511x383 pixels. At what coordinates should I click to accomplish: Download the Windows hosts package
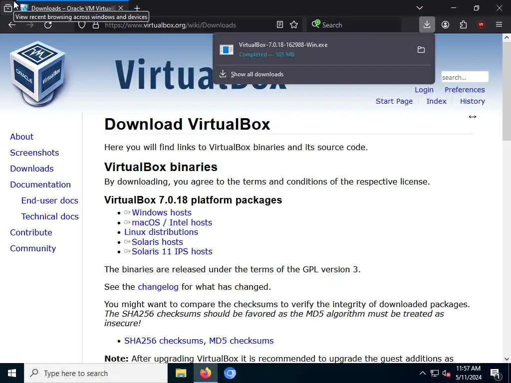[x=161, y=212]
